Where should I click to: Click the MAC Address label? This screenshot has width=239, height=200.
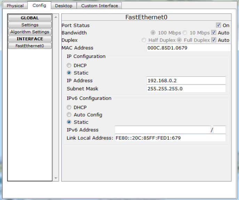tap(78, 48)
